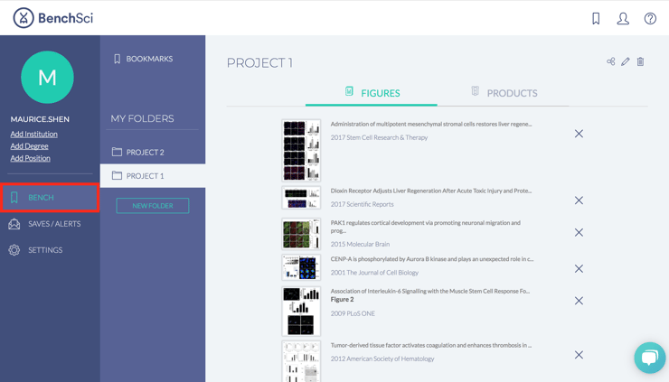669x382 pixels.
Task: Click the BenchSci logo
Action: [53, 18]
